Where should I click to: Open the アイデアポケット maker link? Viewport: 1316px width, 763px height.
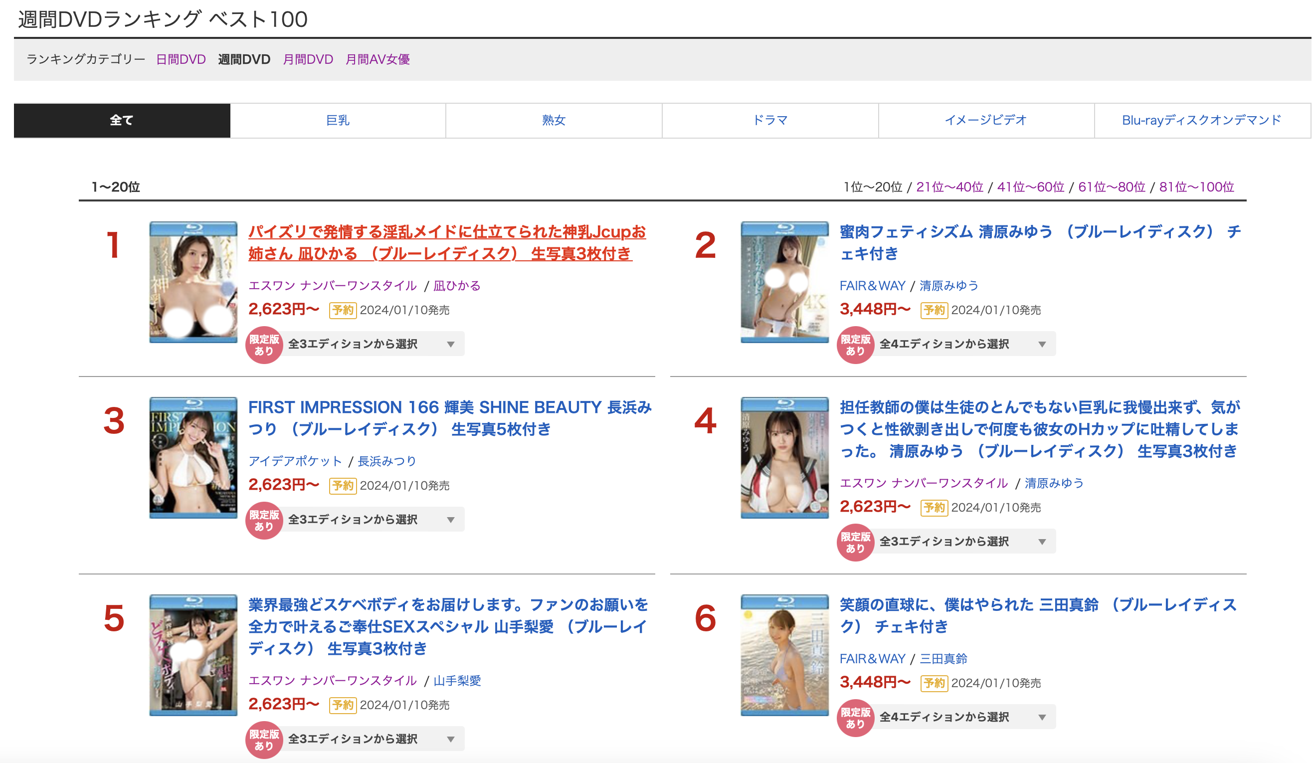click(295, 461)
